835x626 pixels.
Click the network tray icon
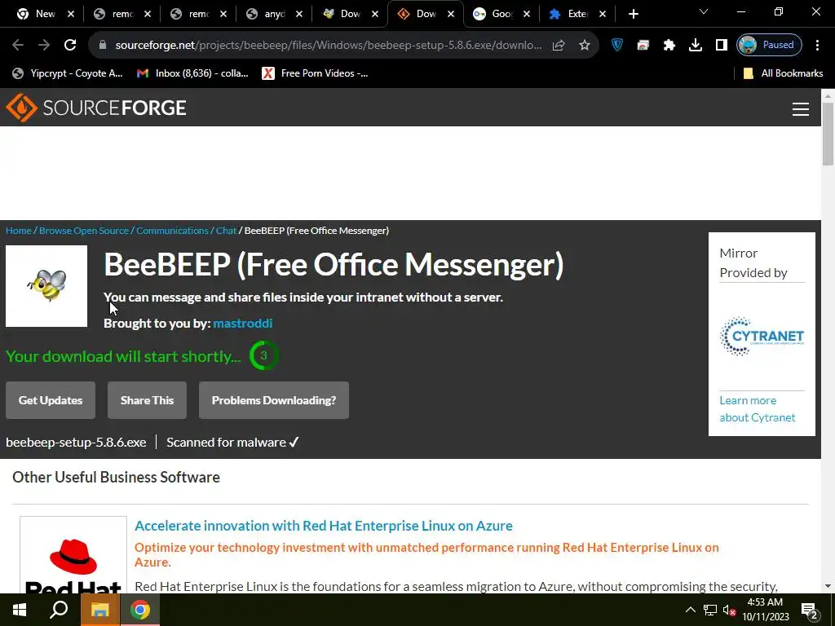coord(710,610)
